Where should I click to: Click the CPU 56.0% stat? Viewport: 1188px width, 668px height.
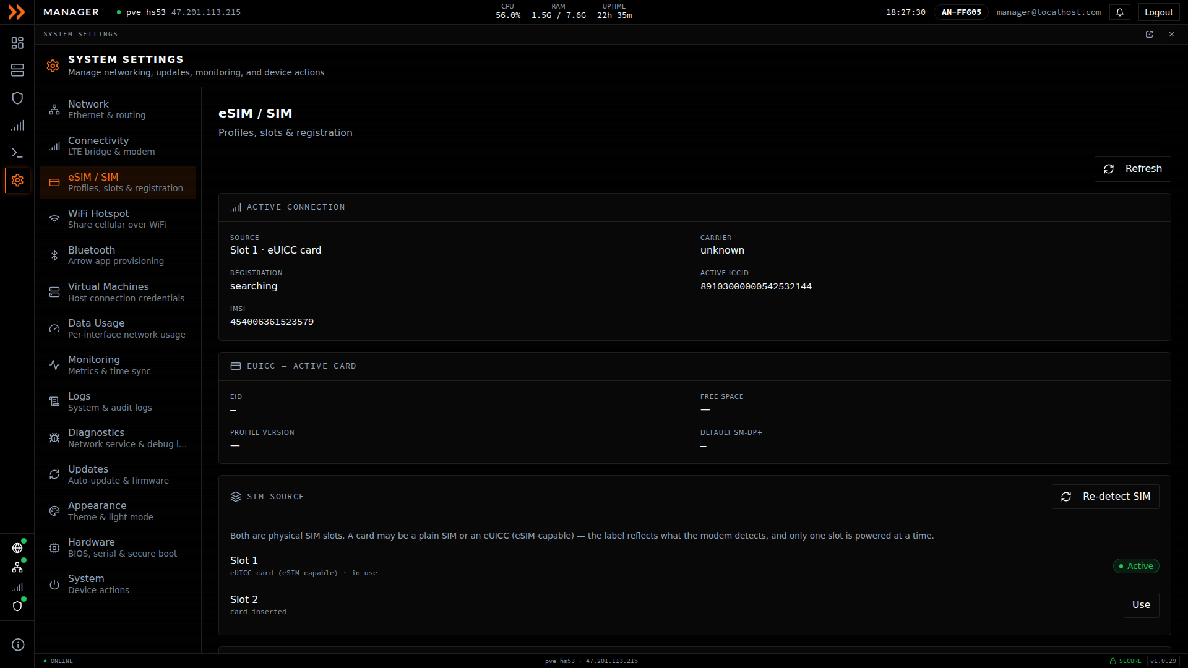tap(507, 11)
